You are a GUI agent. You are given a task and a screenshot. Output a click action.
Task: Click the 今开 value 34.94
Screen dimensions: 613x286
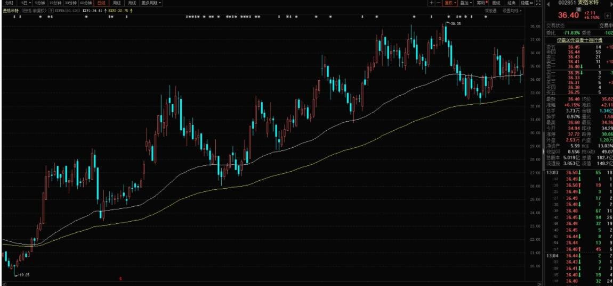pyautogui.click(x=574, y=128)
